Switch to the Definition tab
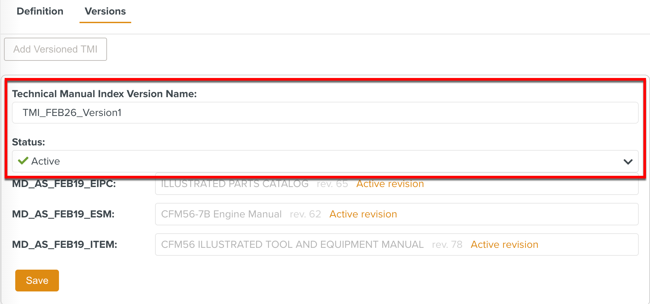The width and height of the screenshot is (650, 304). point(40,11)
